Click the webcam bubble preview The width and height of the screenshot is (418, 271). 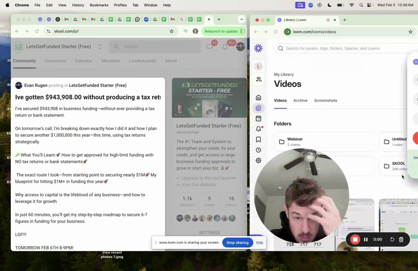(x=302, y=196)
